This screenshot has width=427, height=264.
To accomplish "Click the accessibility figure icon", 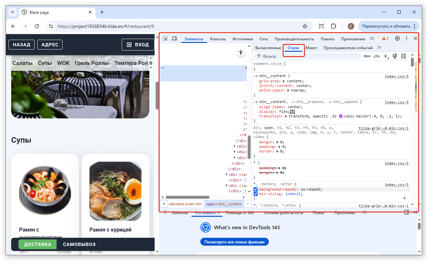I will [x=241, y=52].
